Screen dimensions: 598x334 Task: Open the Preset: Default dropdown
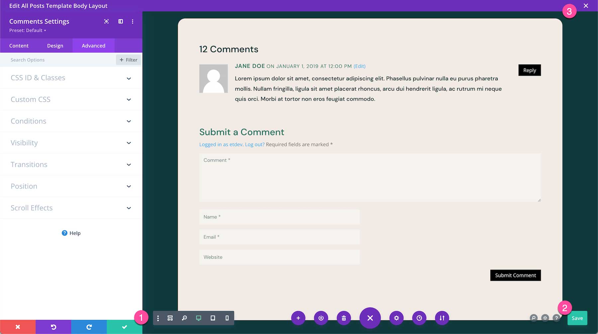click(x=28, y=31)
